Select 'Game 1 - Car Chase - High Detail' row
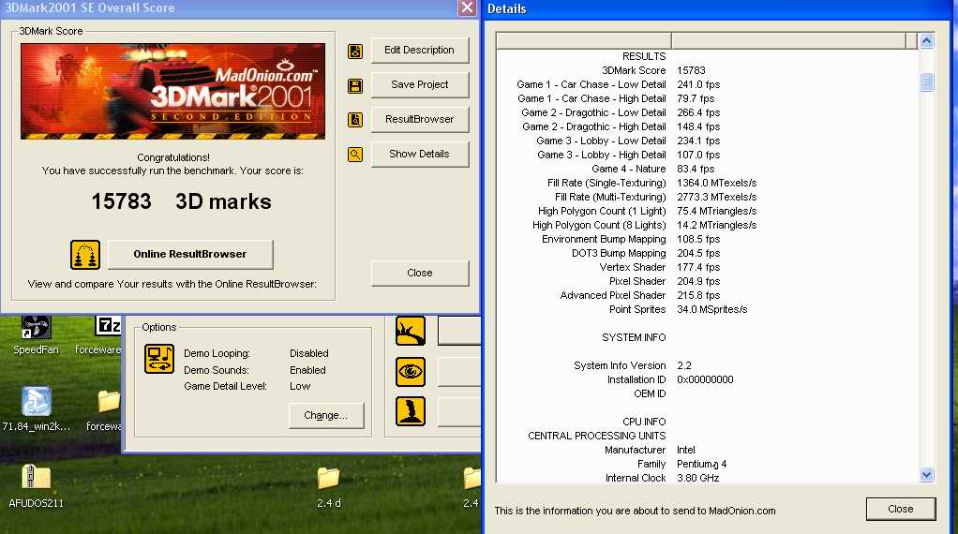This screenshot has width=958, height=534. tap(707, 99)
